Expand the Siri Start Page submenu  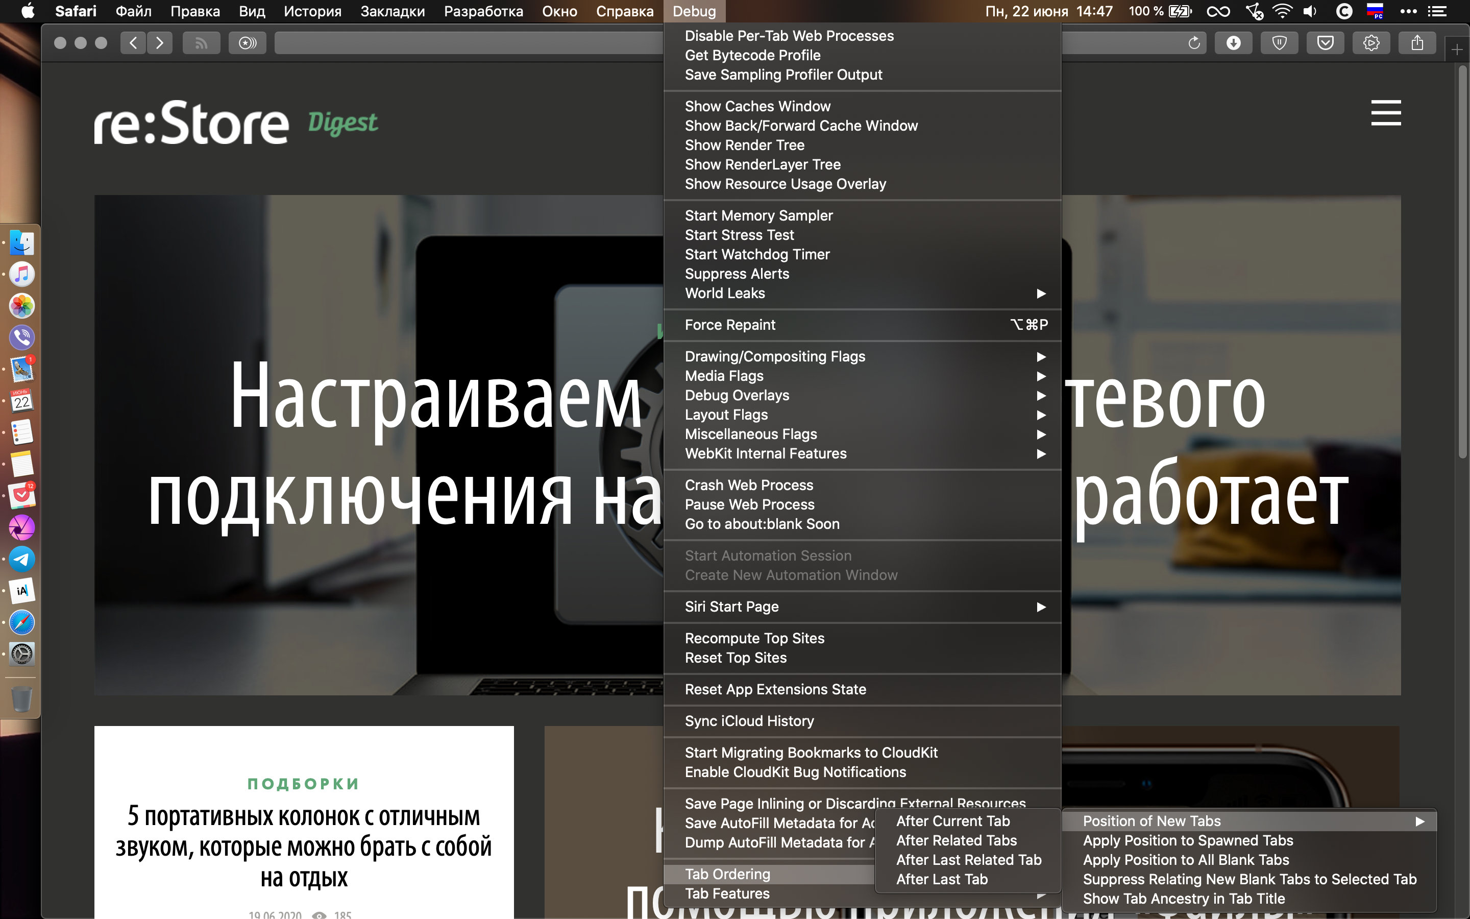click(863, 607)
